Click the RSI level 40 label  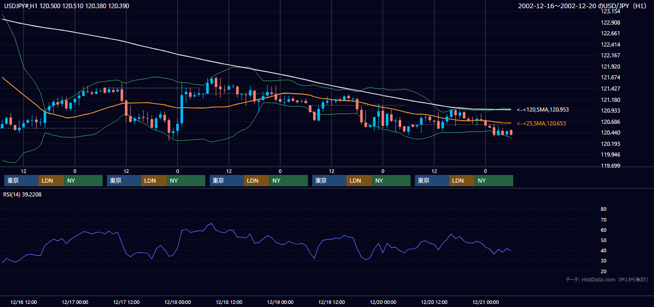[x=603, y=250]
